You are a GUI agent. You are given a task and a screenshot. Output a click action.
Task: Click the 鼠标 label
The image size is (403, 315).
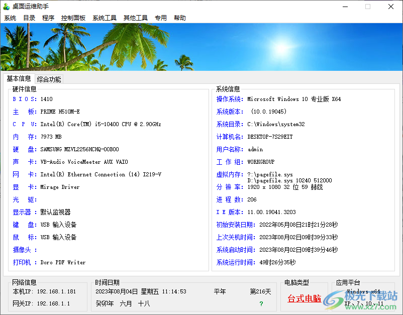25,237
